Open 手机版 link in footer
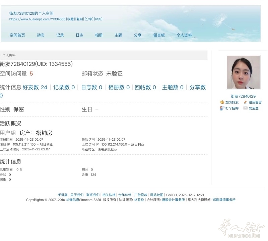 (x=63, y=195)
